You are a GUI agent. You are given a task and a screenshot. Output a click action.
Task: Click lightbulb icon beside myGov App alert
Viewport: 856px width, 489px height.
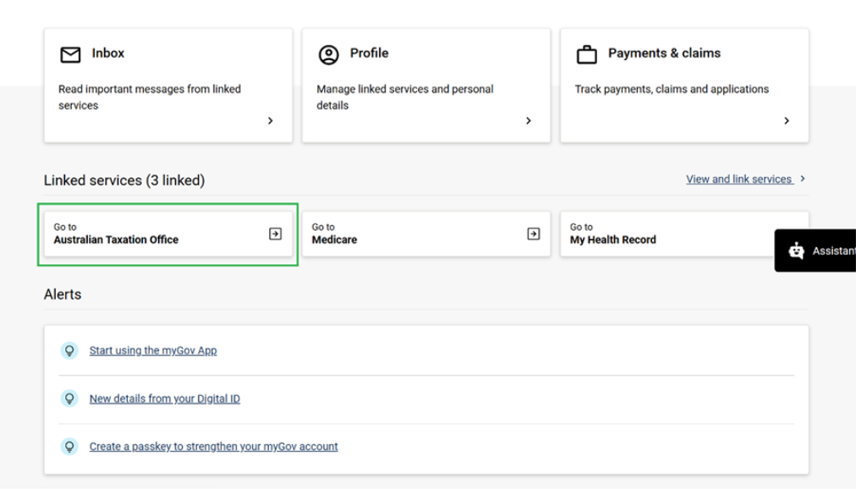(x=69, y=350)
